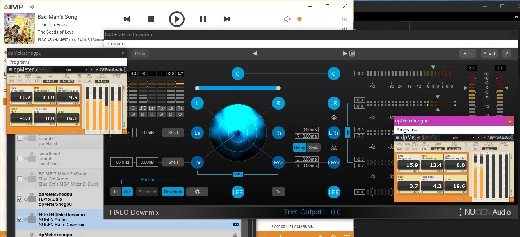Toggle the vertical output link icon near LRs
This screenshot has width=520, height=237.
click(x=347, y=133)
